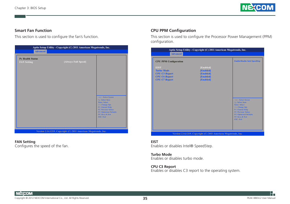This screenshot has width=290, height=204.
Task: Click the Enable/Disable Intel SpeedStep help text
Action: [x=247, y=61]
